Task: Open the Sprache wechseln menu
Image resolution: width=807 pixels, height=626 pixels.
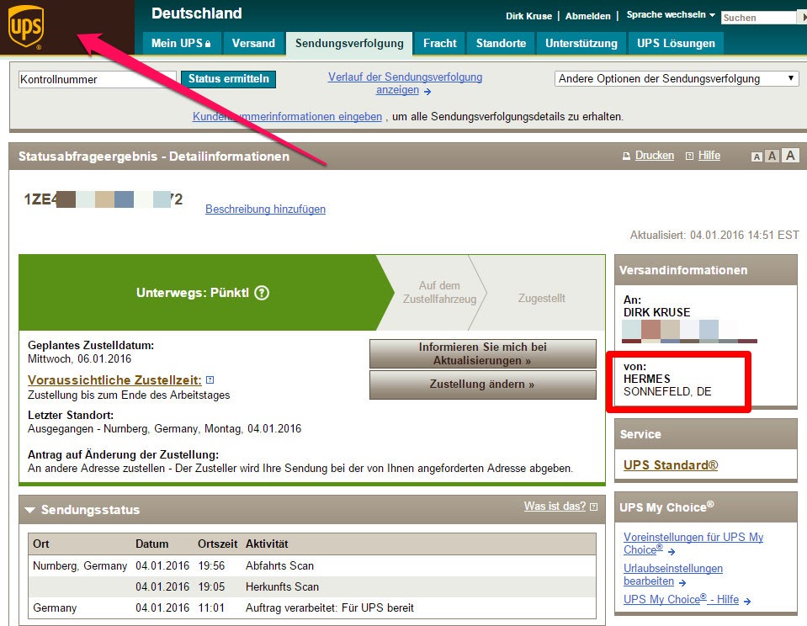Action: (x=671, y=15)
